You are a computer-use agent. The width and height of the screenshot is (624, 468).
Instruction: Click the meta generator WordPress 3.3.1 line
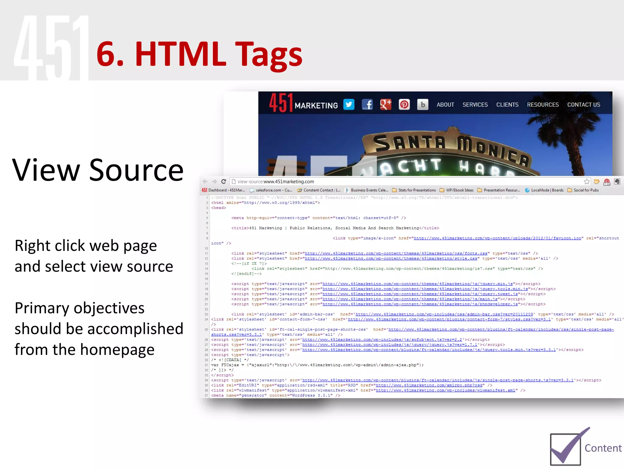pyautogui.click(x=275, y=395)
